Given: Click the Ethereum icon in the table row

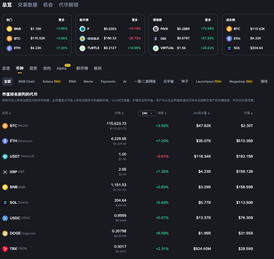Looking at the screenshot, I should pyautogui.click(x=5, y=141).
